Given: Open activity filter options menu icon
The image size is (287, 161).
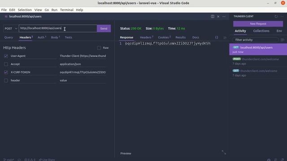Looking at the screenshot, I should pos(282,40).
